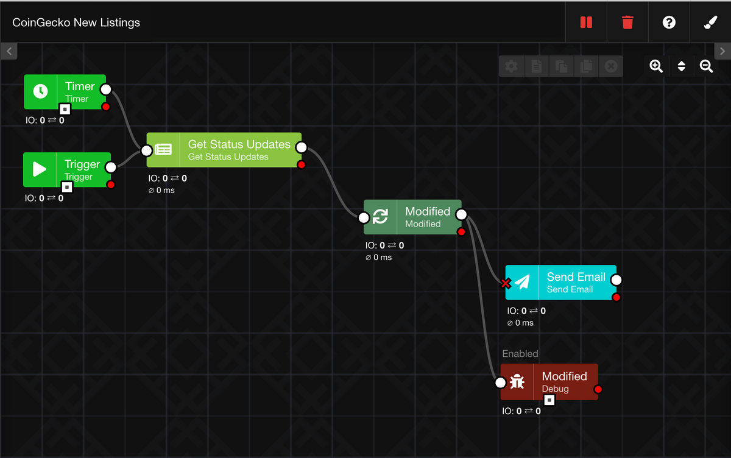This screenshot has height=458, width=731.
Task: Click Get Status Updates input port
Action: coord(147,151)
